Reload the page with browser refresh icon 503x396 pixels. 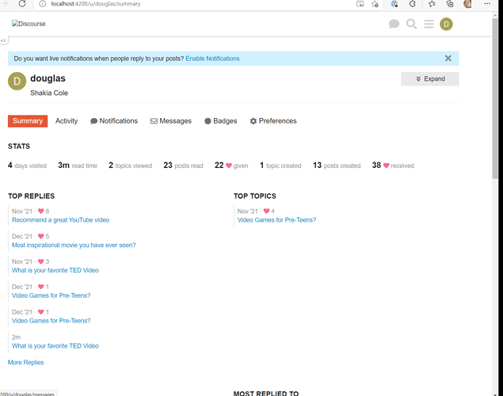pyautogui.click(x=22, y=4)
